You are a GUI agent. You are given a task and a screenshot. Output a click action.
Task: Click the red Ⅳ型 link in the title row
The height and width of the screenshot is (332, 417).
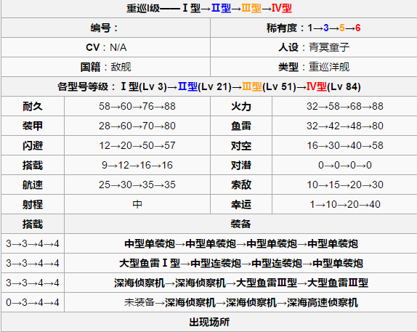(282, 8)
